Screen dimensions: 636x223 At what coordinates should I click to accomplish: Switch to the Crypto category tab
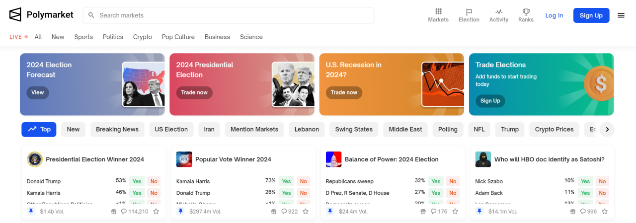coord(143,37)
